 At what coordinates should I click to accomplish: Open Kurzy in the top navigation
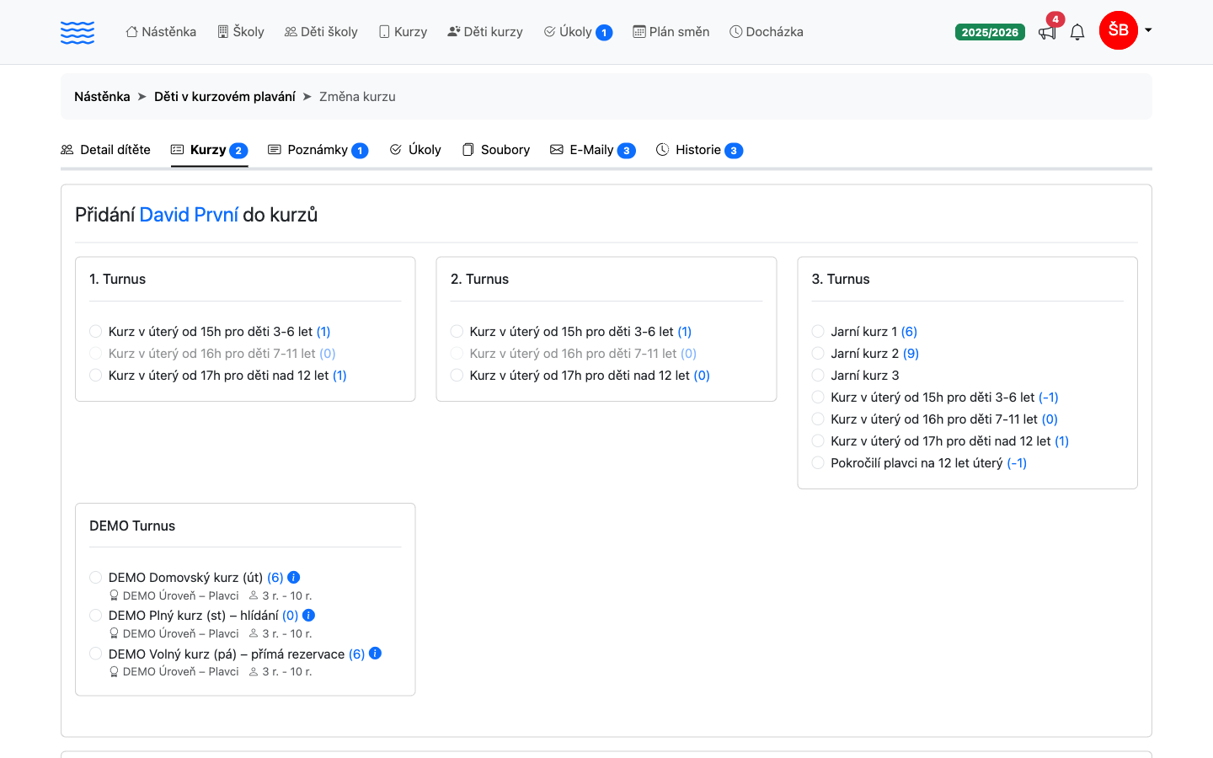coord(403,32)
